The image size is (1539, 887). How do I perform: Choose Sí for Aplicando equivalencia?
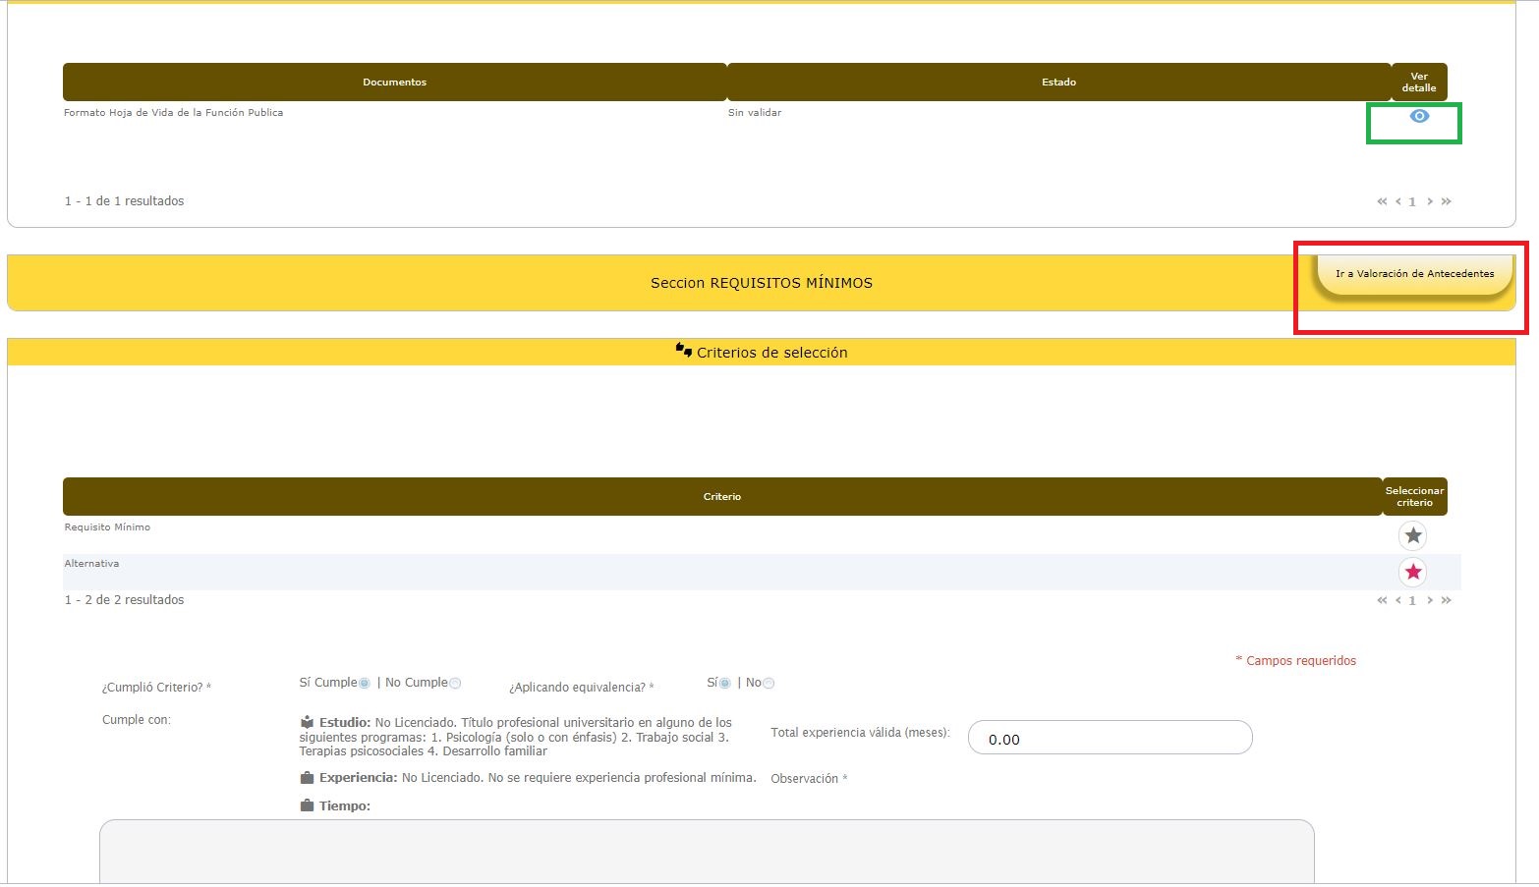[725, 684]
